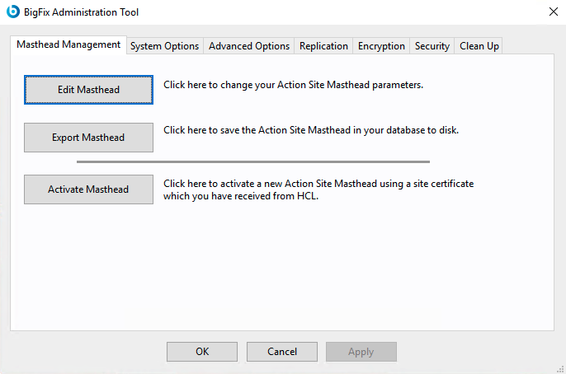This screenshot has width=566, height=374.
Task: Click the greyed-out Apply button
Action: tap(361, 352)
